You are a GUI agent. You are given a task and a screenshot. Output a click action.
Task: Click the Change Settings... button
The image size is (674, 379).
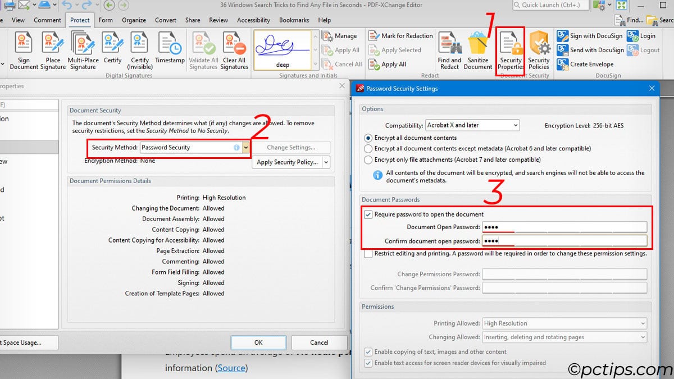pos(291,148)
